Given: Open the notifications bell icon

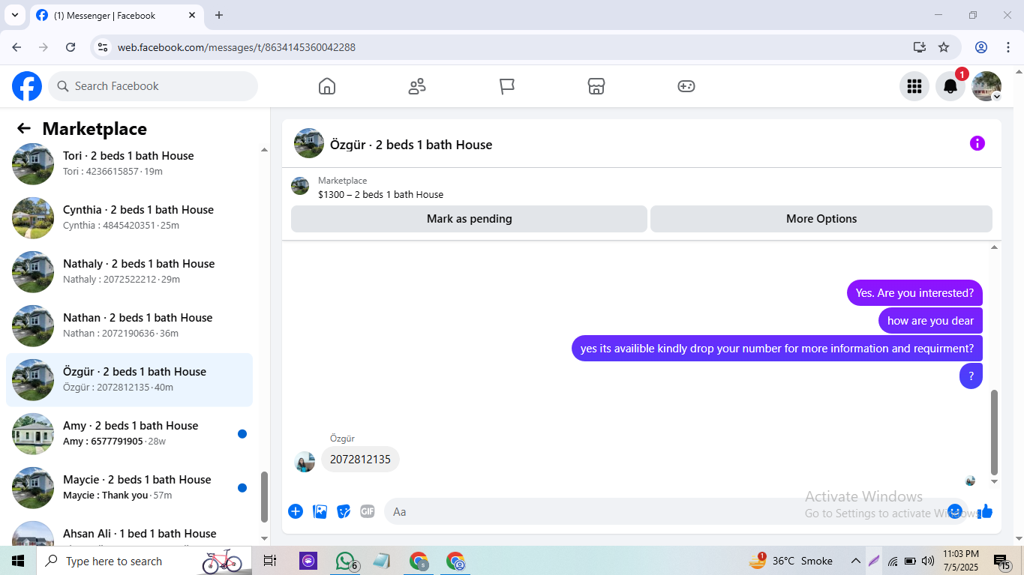Looking at the screenshot, I should (950, 86).
